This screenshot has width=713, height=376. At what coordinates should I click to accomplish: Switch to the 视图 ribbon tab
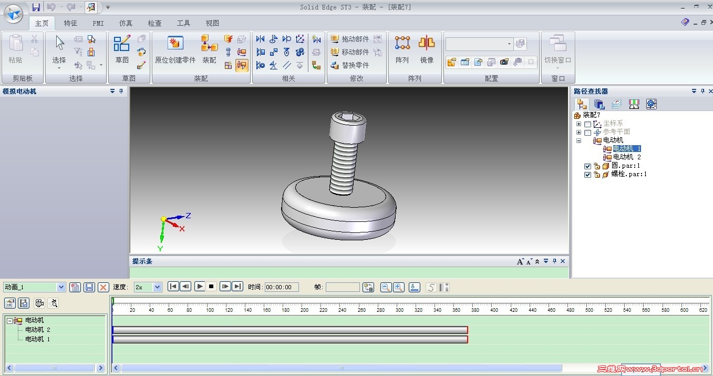coord(212,23)
